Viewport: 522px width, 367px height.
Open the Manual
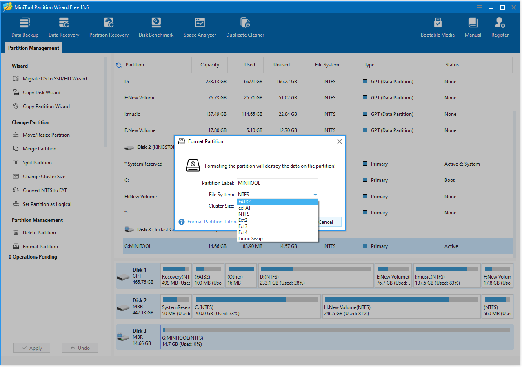pyautogui.click(x=473, y=27)
